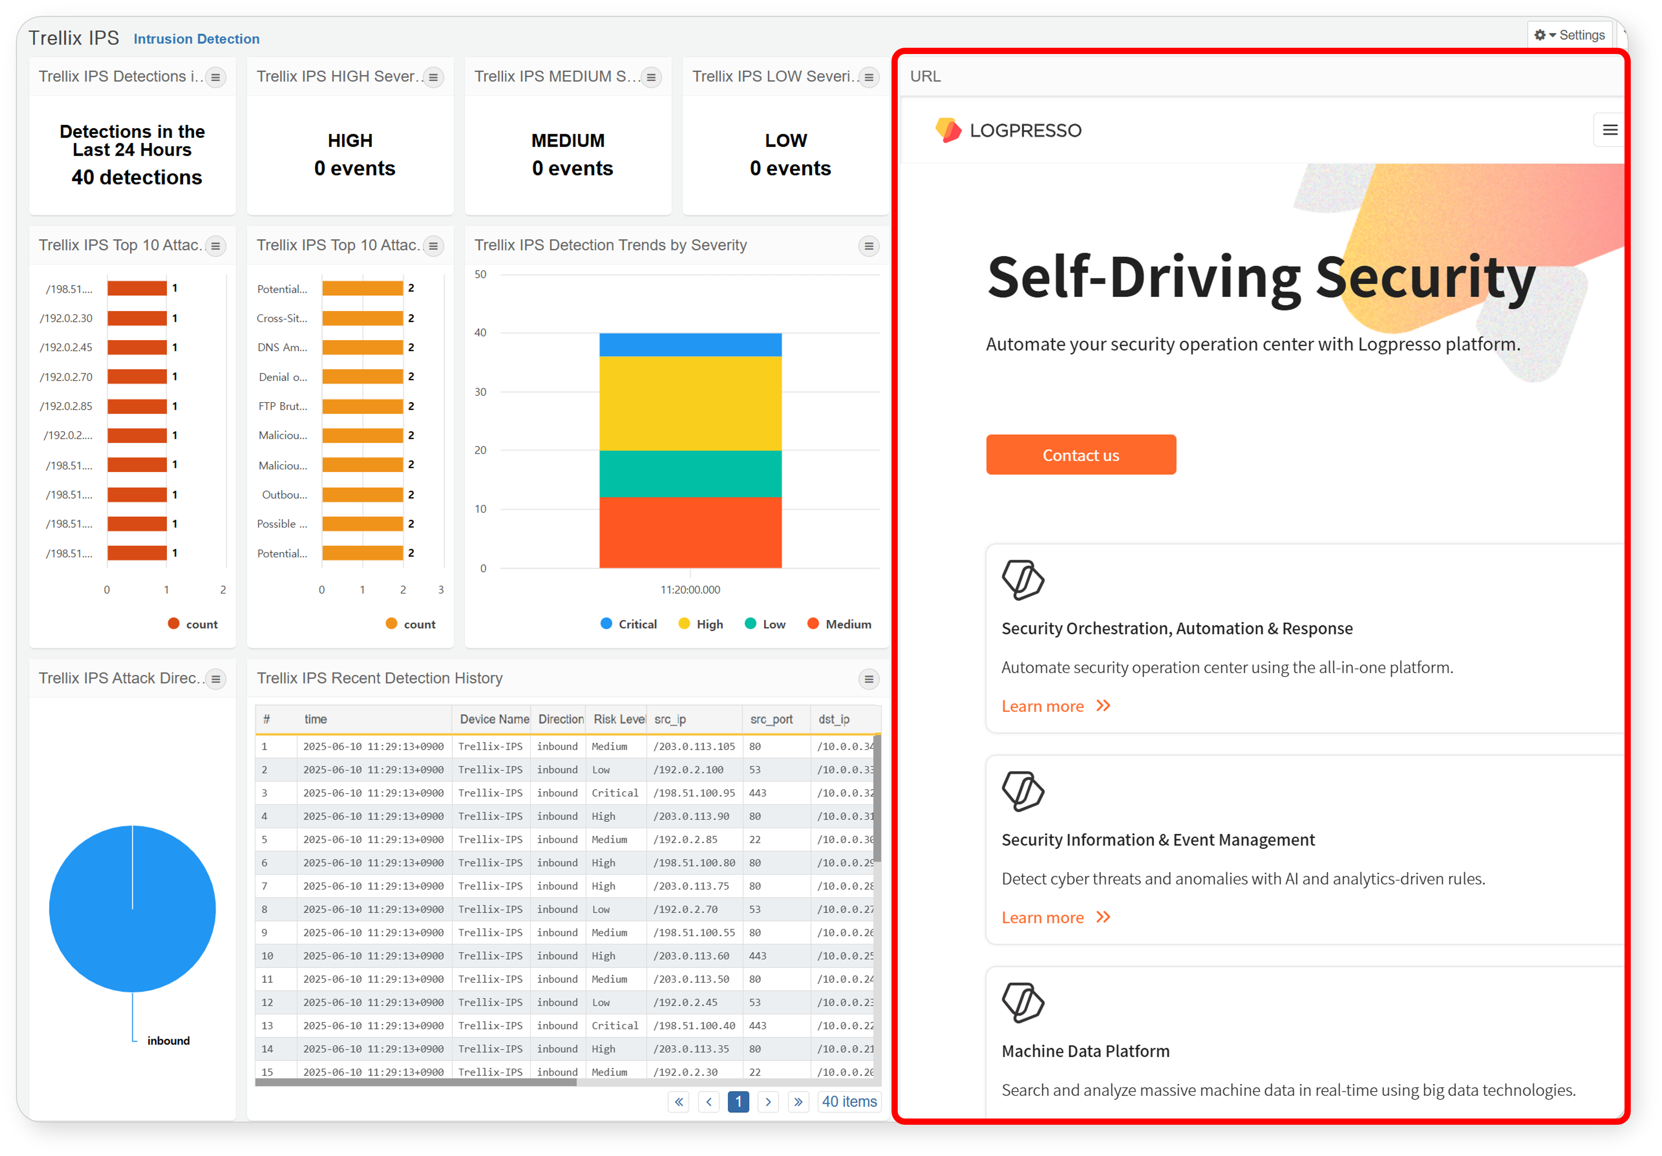Sort table by dst_ip column

[x=845, y=719]
